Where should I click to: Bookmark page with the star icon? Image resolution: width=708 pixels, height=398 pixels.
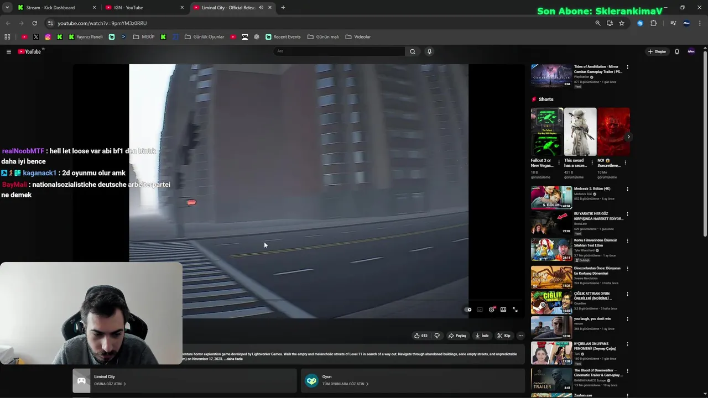click(x=622, y=23)
